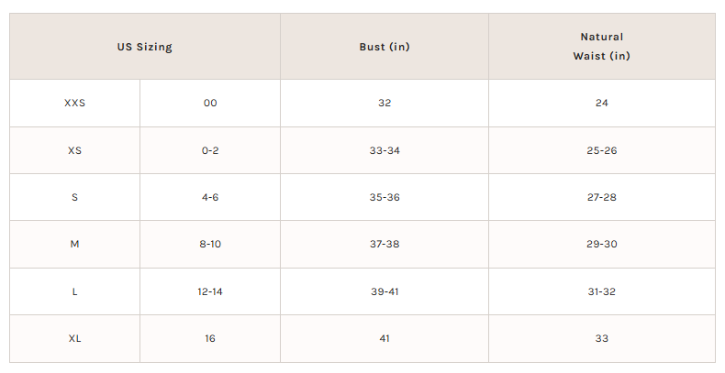Click waist measurement 29-30
The image size is (725, 373).
point(601,244)
